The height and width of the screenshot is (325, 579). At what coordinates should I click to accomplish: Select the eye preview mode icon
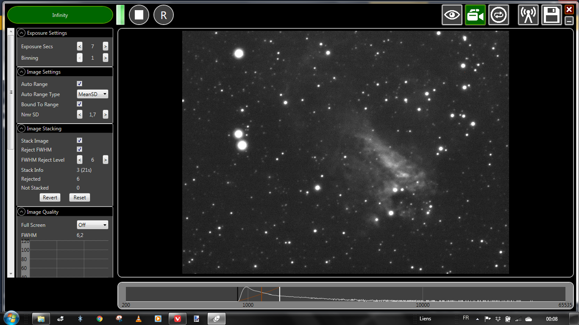tap(452, 14)
